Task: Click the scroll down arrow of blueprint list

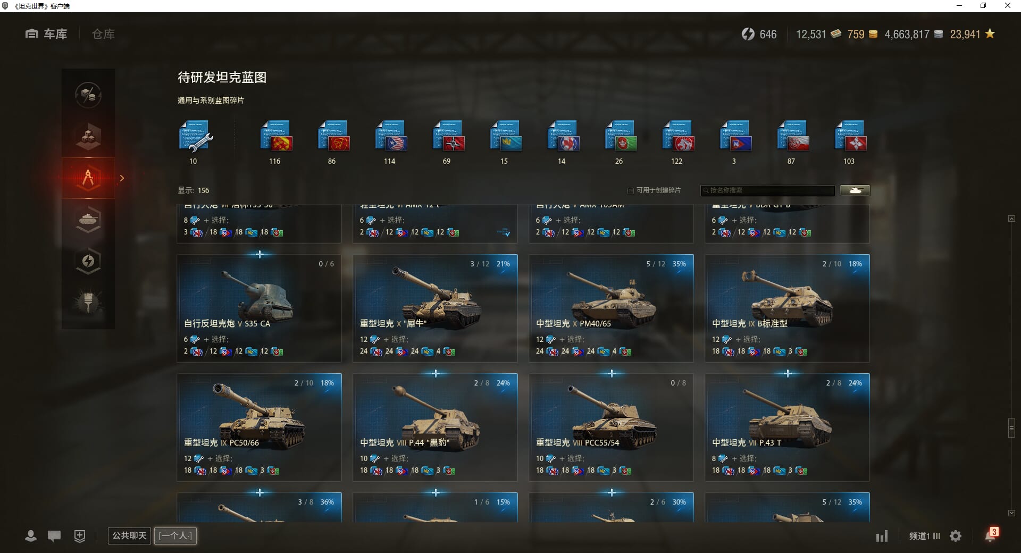Action: pyautogui.click(x=1011, y=513)
